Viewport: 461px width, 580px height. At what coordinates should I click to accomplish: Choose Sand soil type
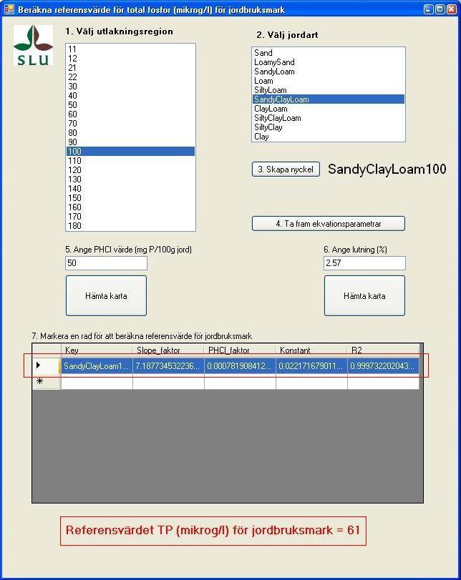pos(329,53)
